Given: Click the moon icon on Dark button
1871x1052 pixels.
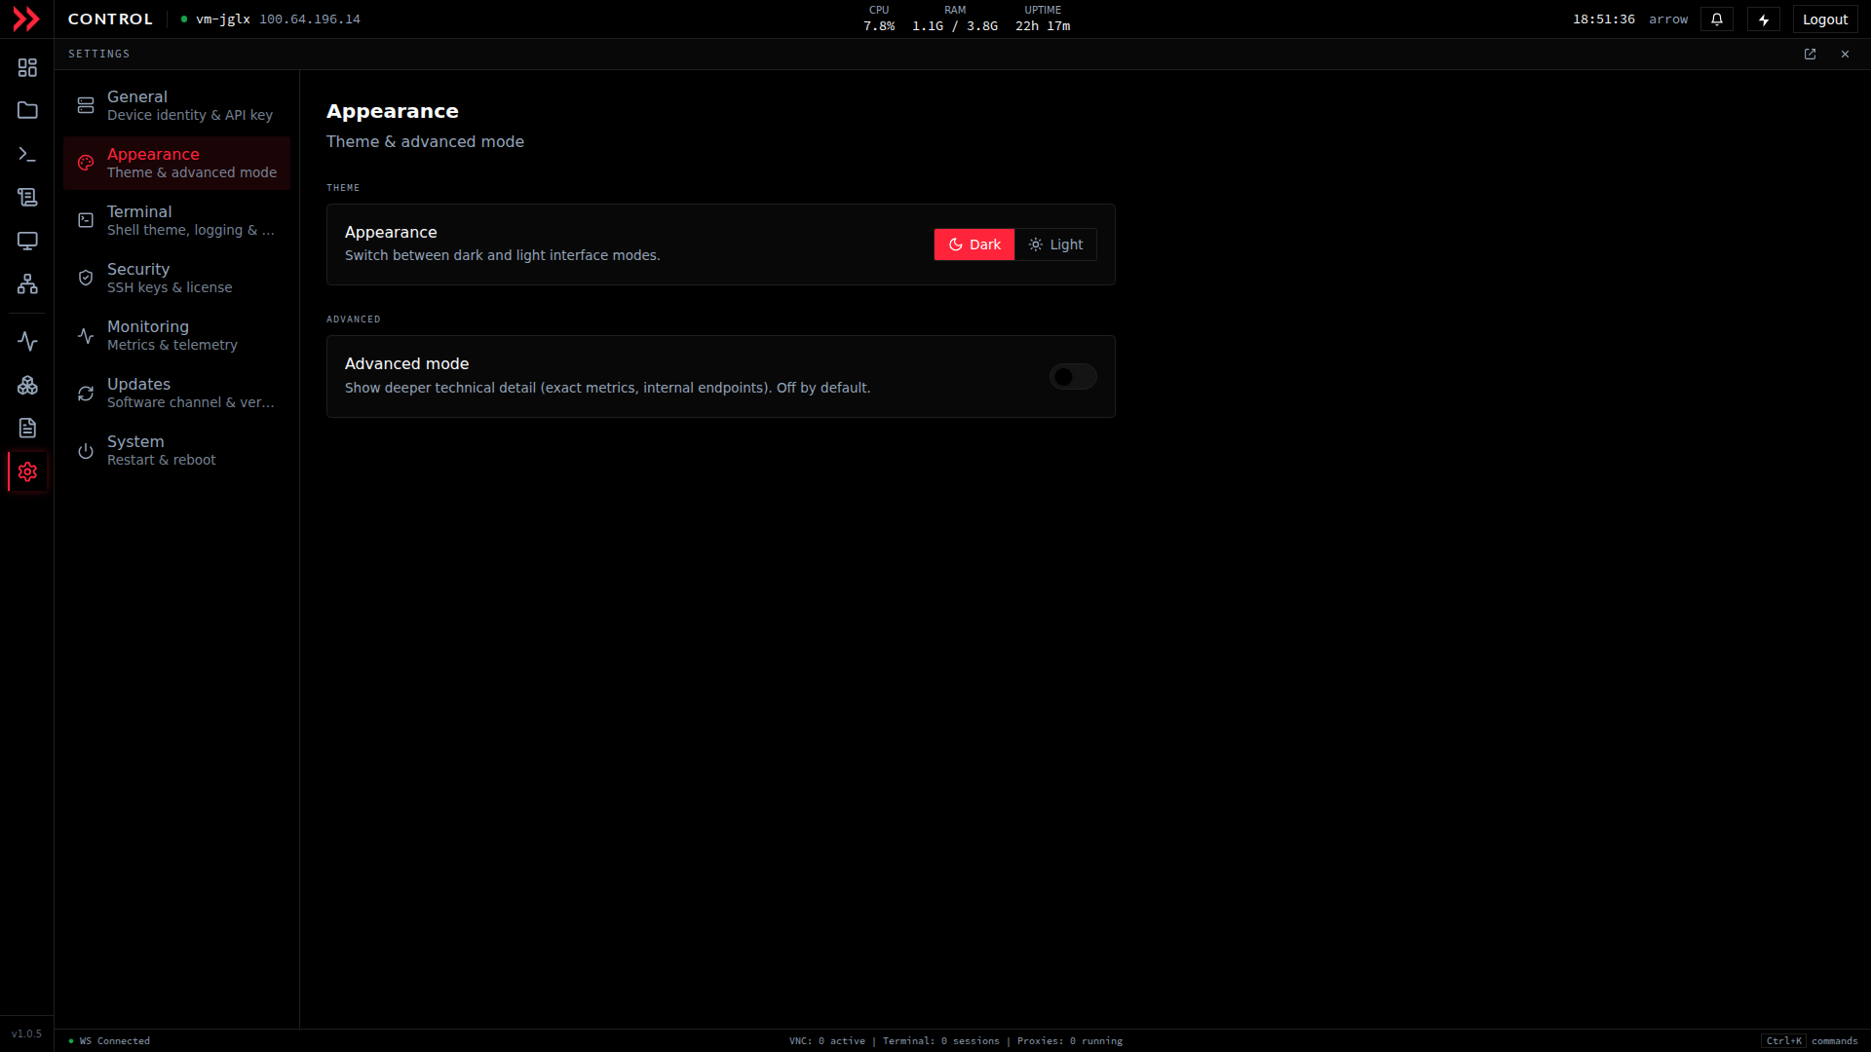Looking at the screenshot, I should click(x=956, y=244).
